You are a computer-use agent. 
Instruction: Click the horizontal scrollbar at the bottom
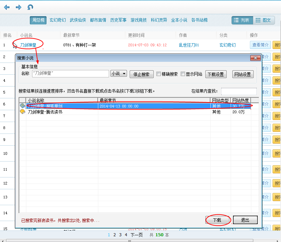(x=130, y=241)
